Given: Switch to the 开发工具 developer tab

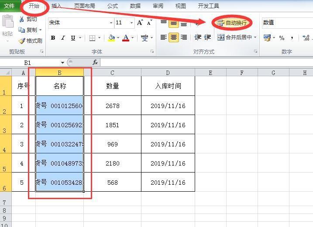Looking at the screenshot, I should point(209,6).
